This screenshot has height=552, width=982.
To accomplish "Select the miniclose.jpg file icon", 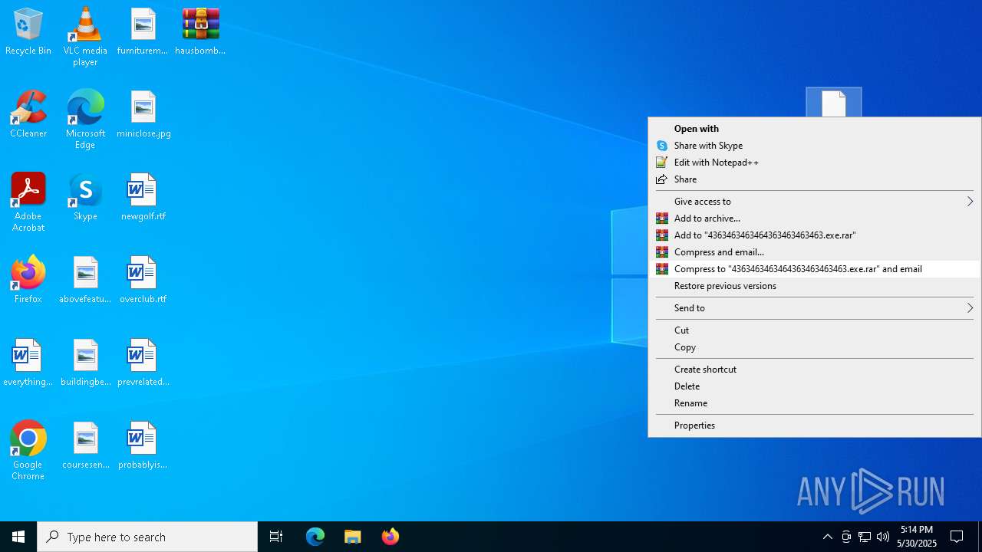I will pos(143,115).
